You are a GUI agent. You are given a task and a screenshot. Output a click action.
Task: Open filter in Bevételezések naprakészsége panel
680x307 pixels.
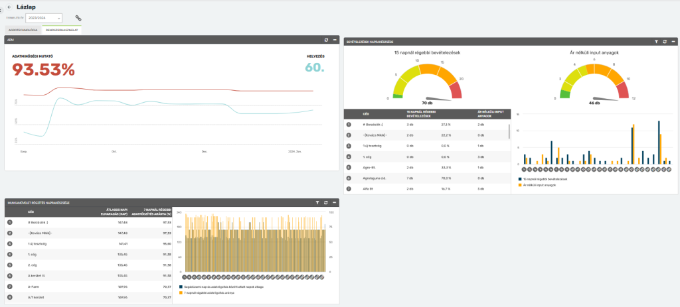pyautogui.click(x=655, y=42)
